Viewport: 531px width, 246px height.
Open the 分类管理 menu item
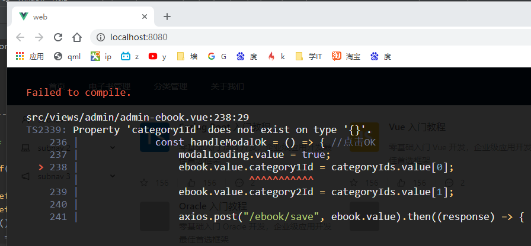pyautogui.click(x=171, y=86)
